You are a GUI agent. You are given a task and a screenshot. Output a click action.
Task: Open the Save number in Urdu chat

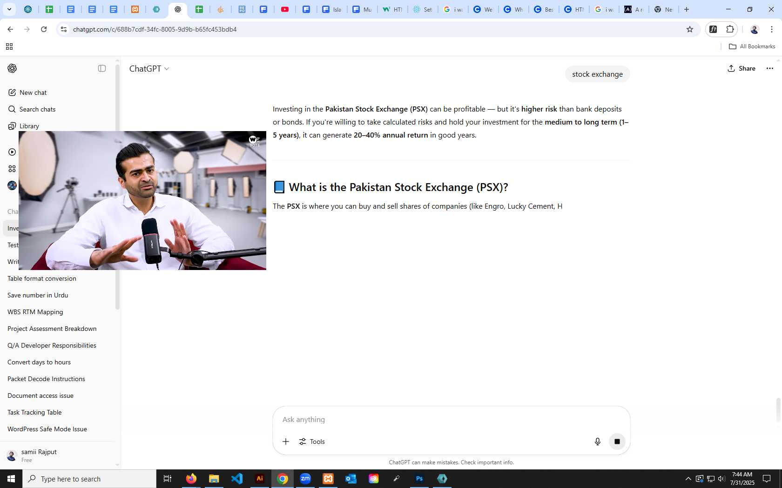58,295
